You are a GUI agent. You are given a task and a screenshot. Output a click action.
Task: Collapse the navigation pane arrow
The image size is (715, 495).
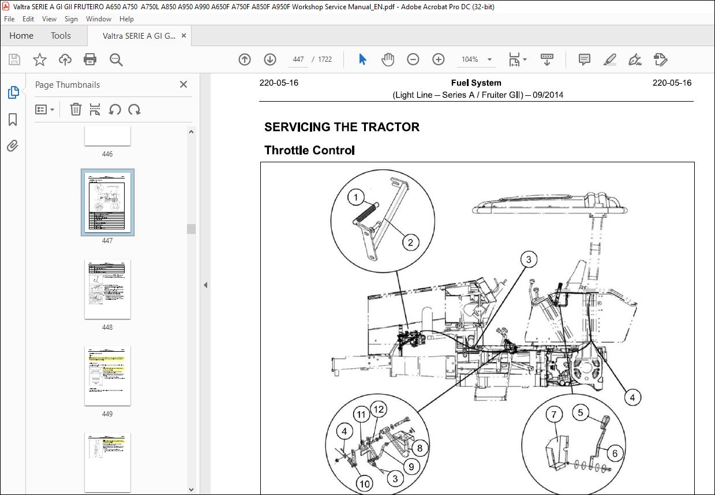tap(205, 285)
